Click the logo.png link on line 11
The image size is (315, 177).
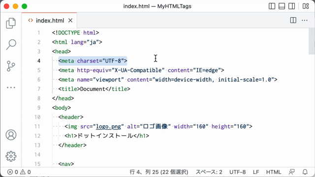point(108,126)
